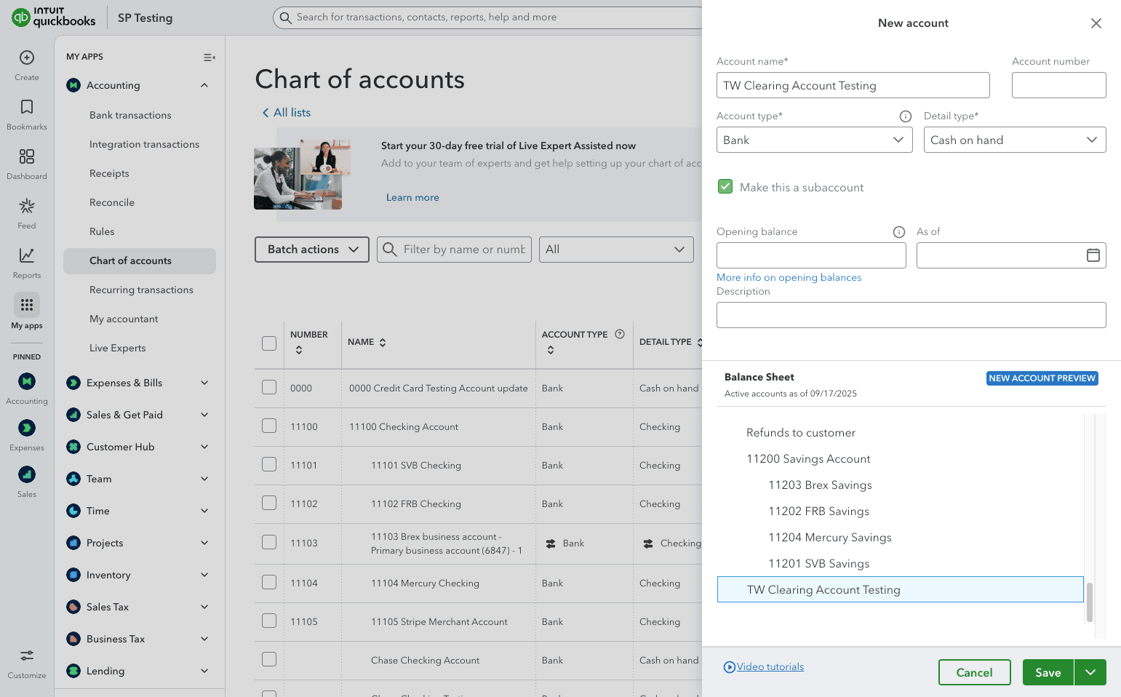1121x697 pixels.
Task: Open the calendar picker for the As of date
Action: (1093, 255)
